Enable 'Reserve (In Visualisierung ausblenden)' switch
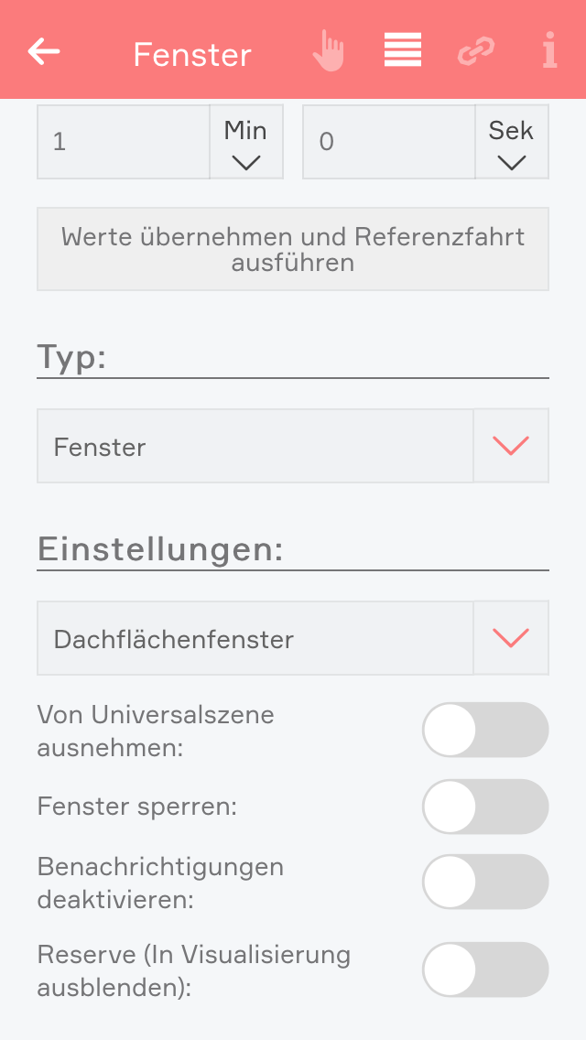Screen dimensions: 586x1040 pos(484,970)
